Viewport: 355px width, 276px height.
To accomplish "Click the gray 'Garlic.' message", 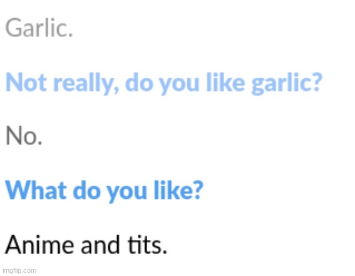I will coord(39,28).
